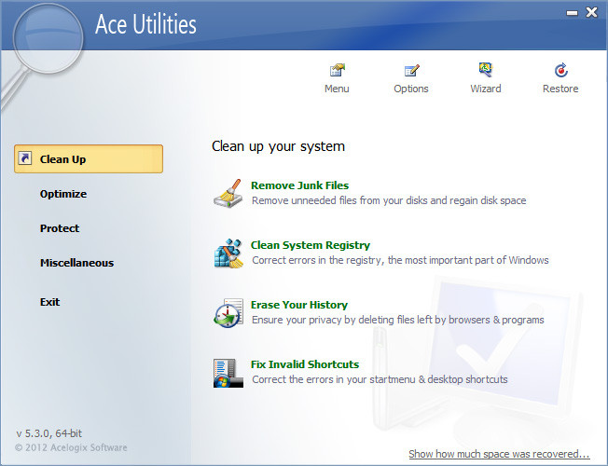Click Show how much space was recovered link
This screenshot has width=608, height=466.
click(499, 454)
